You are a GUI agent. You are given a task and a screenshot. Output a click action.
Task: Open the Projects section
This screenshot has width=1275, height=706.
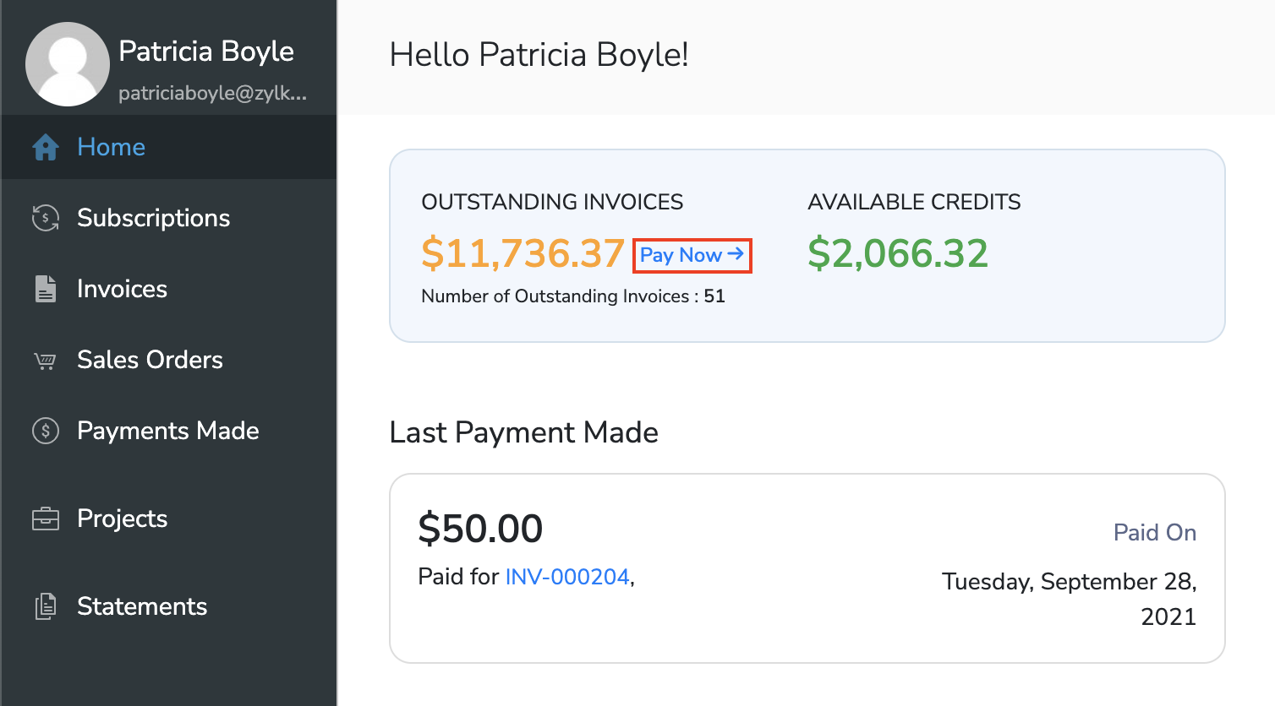[122, 519]
